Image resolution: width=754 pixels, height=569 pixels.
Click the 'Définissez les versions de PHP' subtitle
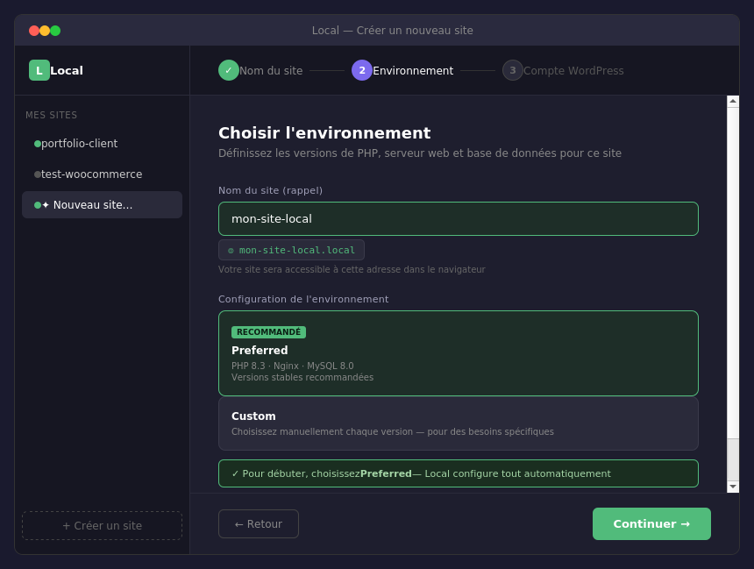[420, 153]
